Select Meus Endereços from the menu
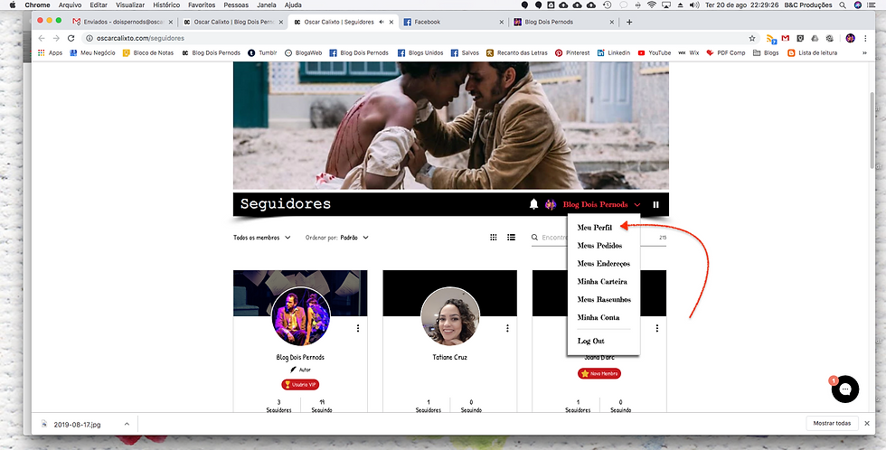The image size is (886, 450). point(604,264)
